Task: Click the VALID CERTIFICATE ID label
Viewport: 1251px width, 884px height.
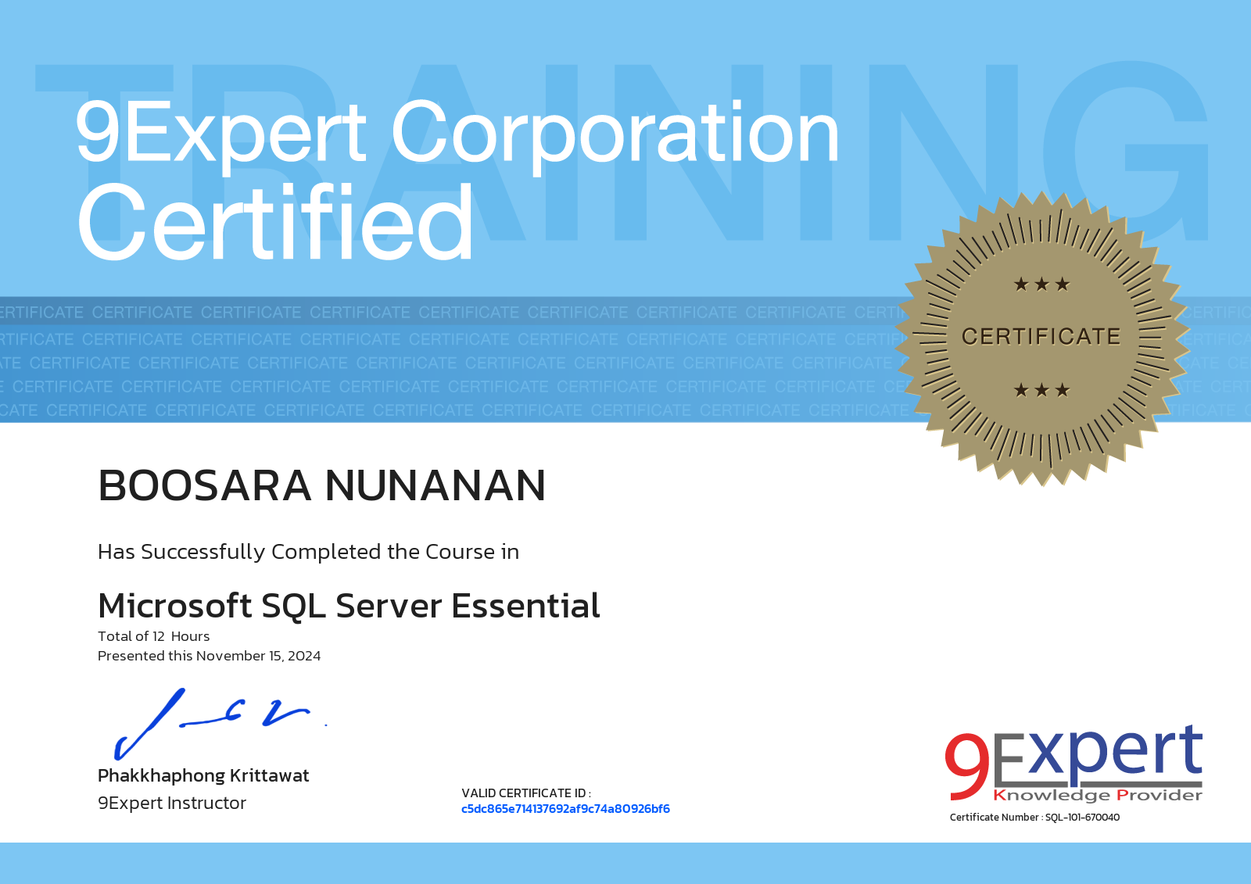Action: pos(526,793)
